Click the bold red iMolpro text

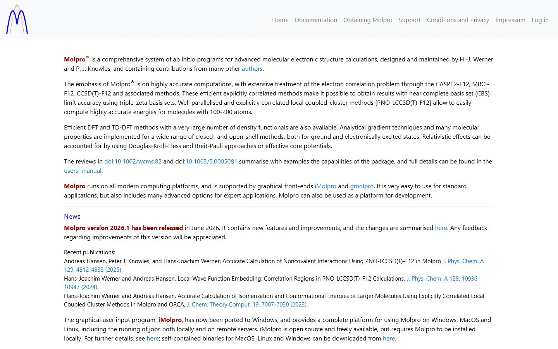click(170, 320)
